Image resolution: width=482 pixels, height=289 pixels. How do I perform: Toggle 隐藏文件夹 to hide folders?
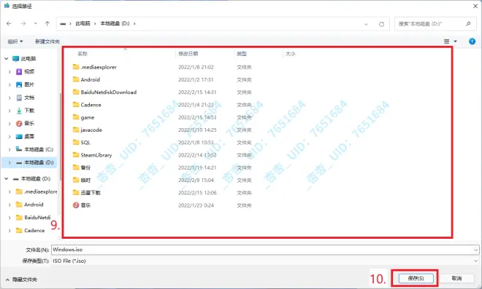click(21, 280)
